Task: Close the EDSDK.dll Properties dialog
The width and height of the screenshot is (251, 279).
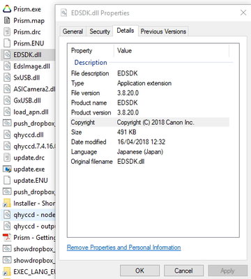Action: pos(243,13)
